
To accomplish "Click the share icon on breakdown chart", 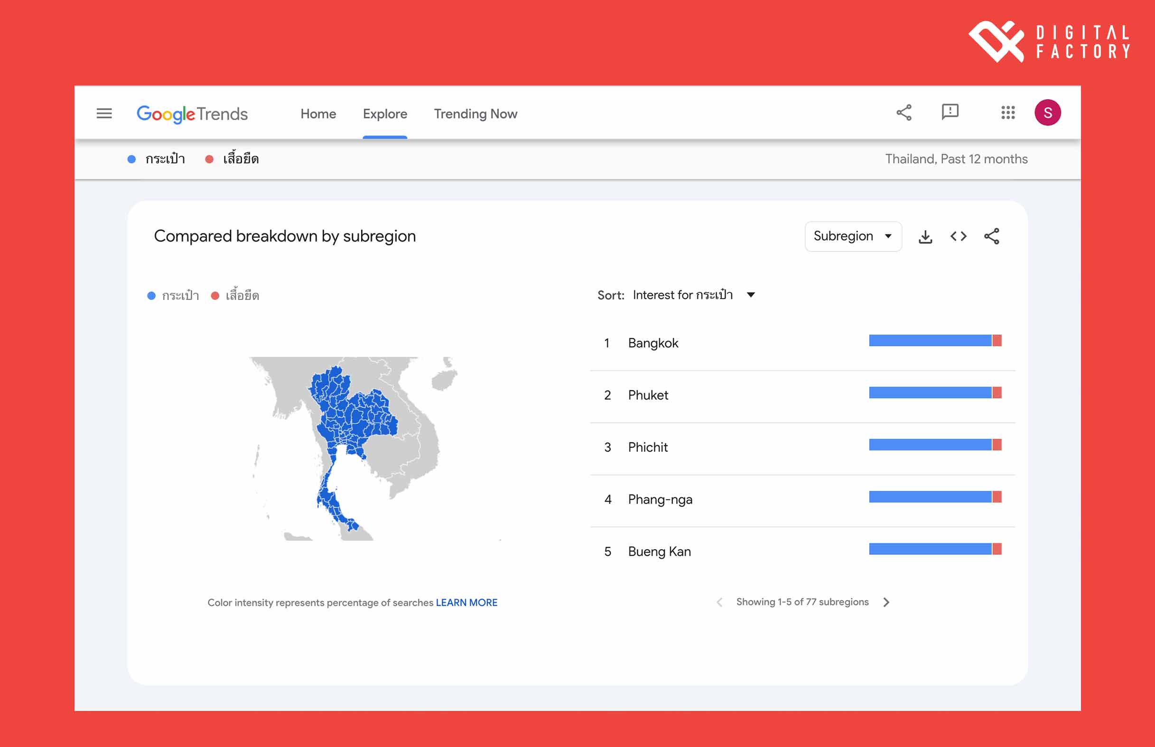I will click(x=991, y=237).
